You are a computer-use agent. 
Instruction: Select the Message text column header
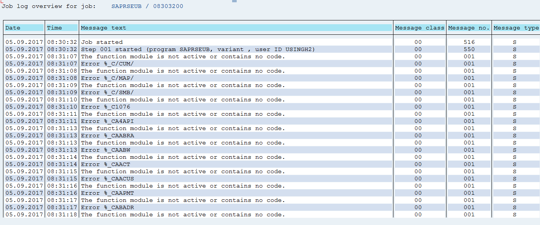[236, 28]
